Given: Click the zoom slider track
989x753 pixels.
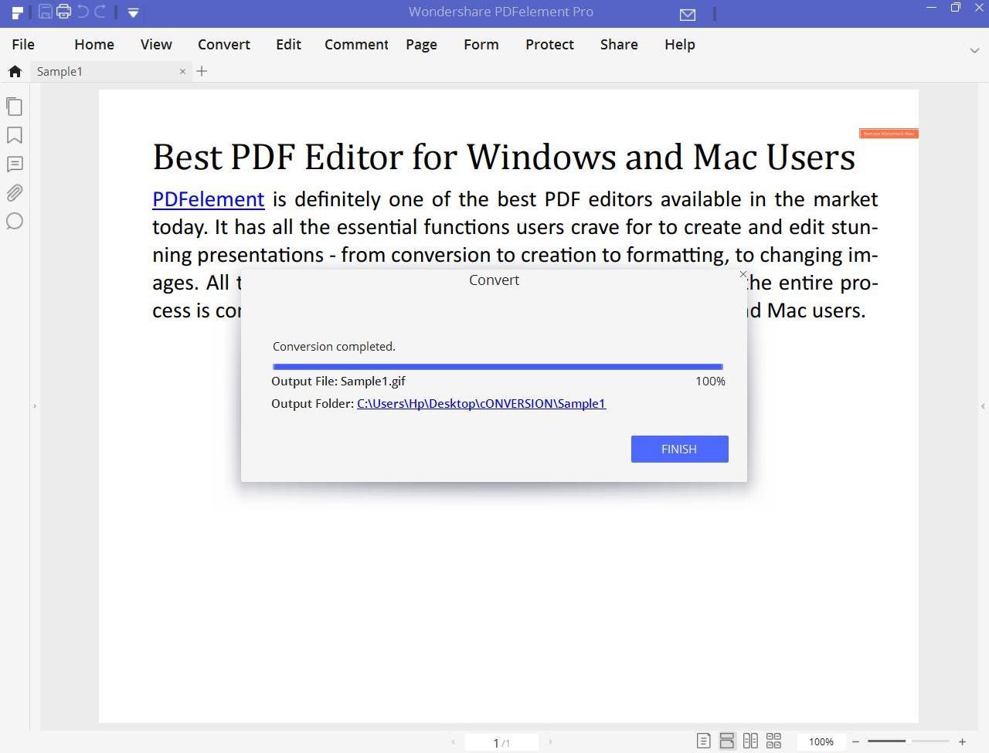Looking at the screenshot, I should [909, 741].
